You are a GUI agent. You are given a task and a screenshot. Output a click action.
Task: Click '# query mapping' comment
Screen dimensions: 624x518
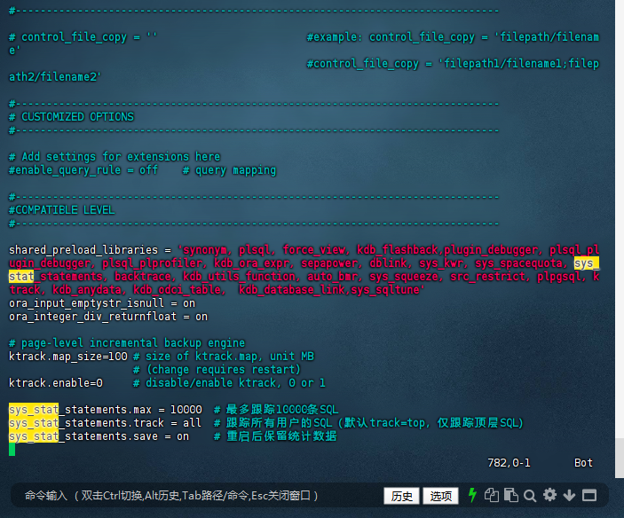pyautogui.click(x=229, y=170)
